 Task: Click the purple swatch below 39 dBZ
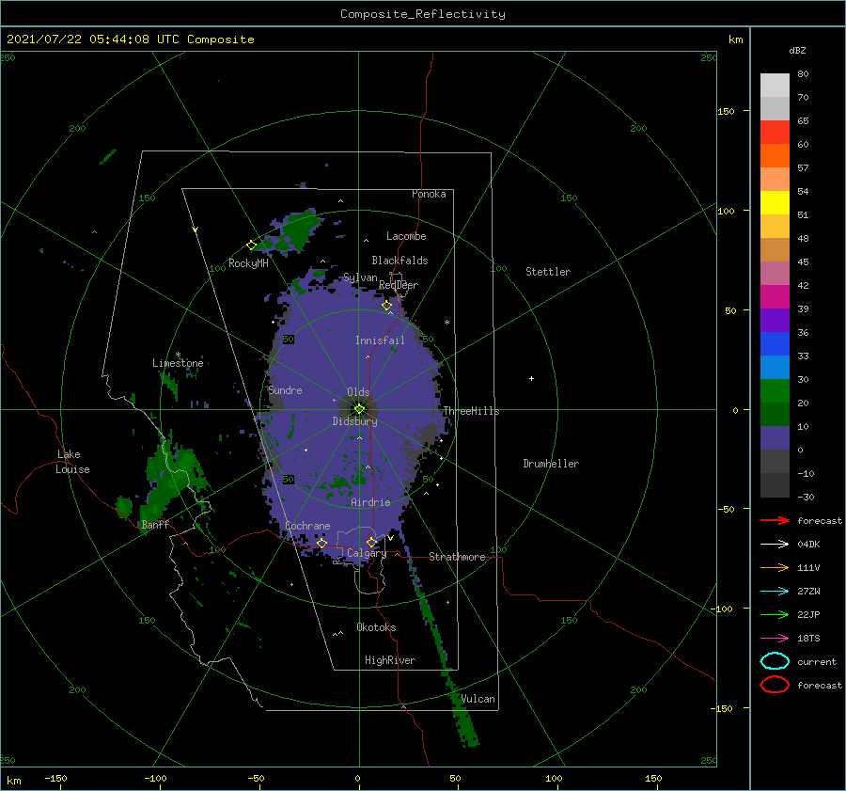(775, 320)
